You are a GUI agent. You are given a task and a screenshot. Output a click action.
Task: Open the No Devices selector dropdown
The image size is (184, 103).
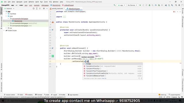[132, 5]
